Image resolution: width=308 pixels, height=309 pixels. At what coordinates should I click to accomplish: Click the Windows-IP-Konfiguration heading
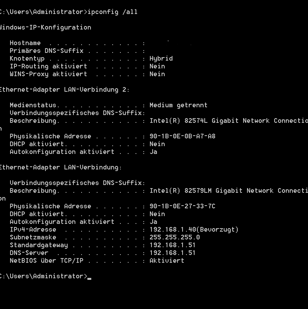(45, 27)
